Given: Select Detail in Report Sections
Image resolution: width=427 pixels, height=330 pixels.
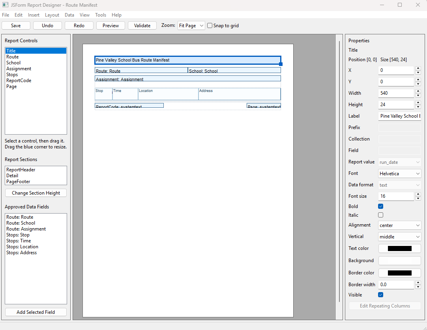Looking at the screenshot, I should point(36,176).
